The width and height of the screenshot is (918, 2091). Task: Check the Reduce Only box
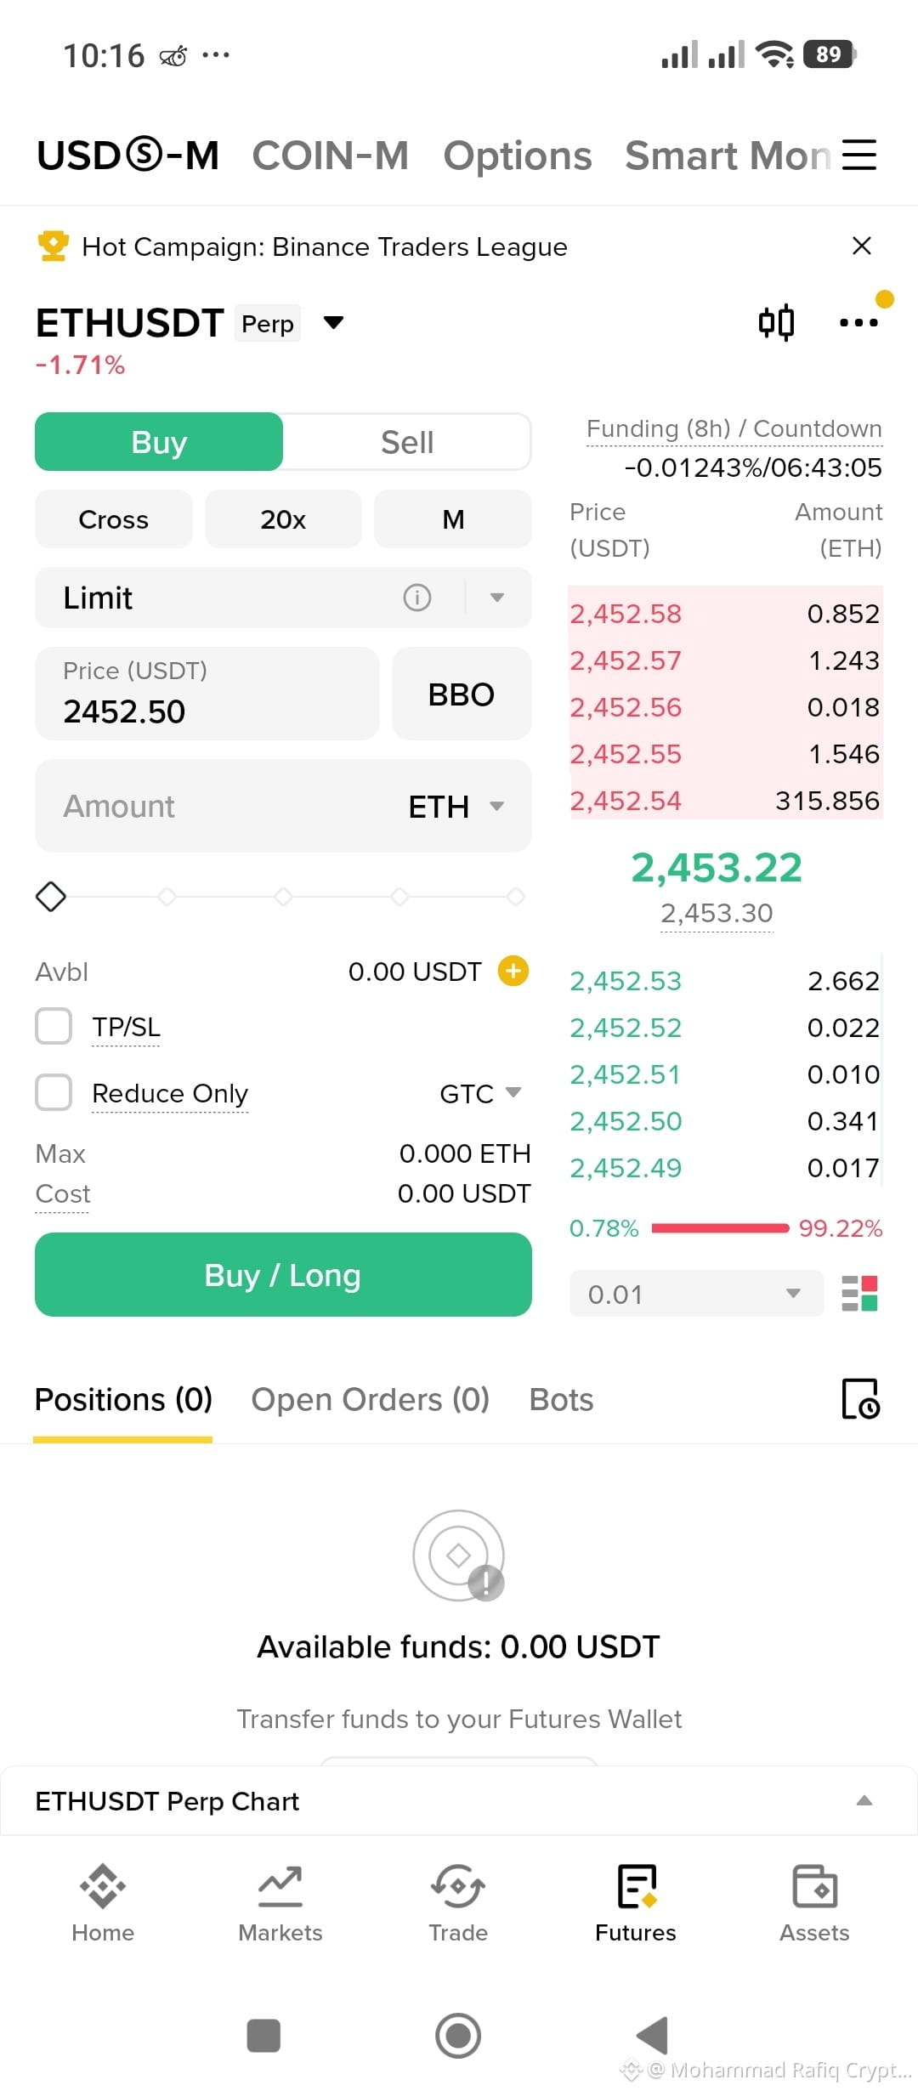(54, 1092)
